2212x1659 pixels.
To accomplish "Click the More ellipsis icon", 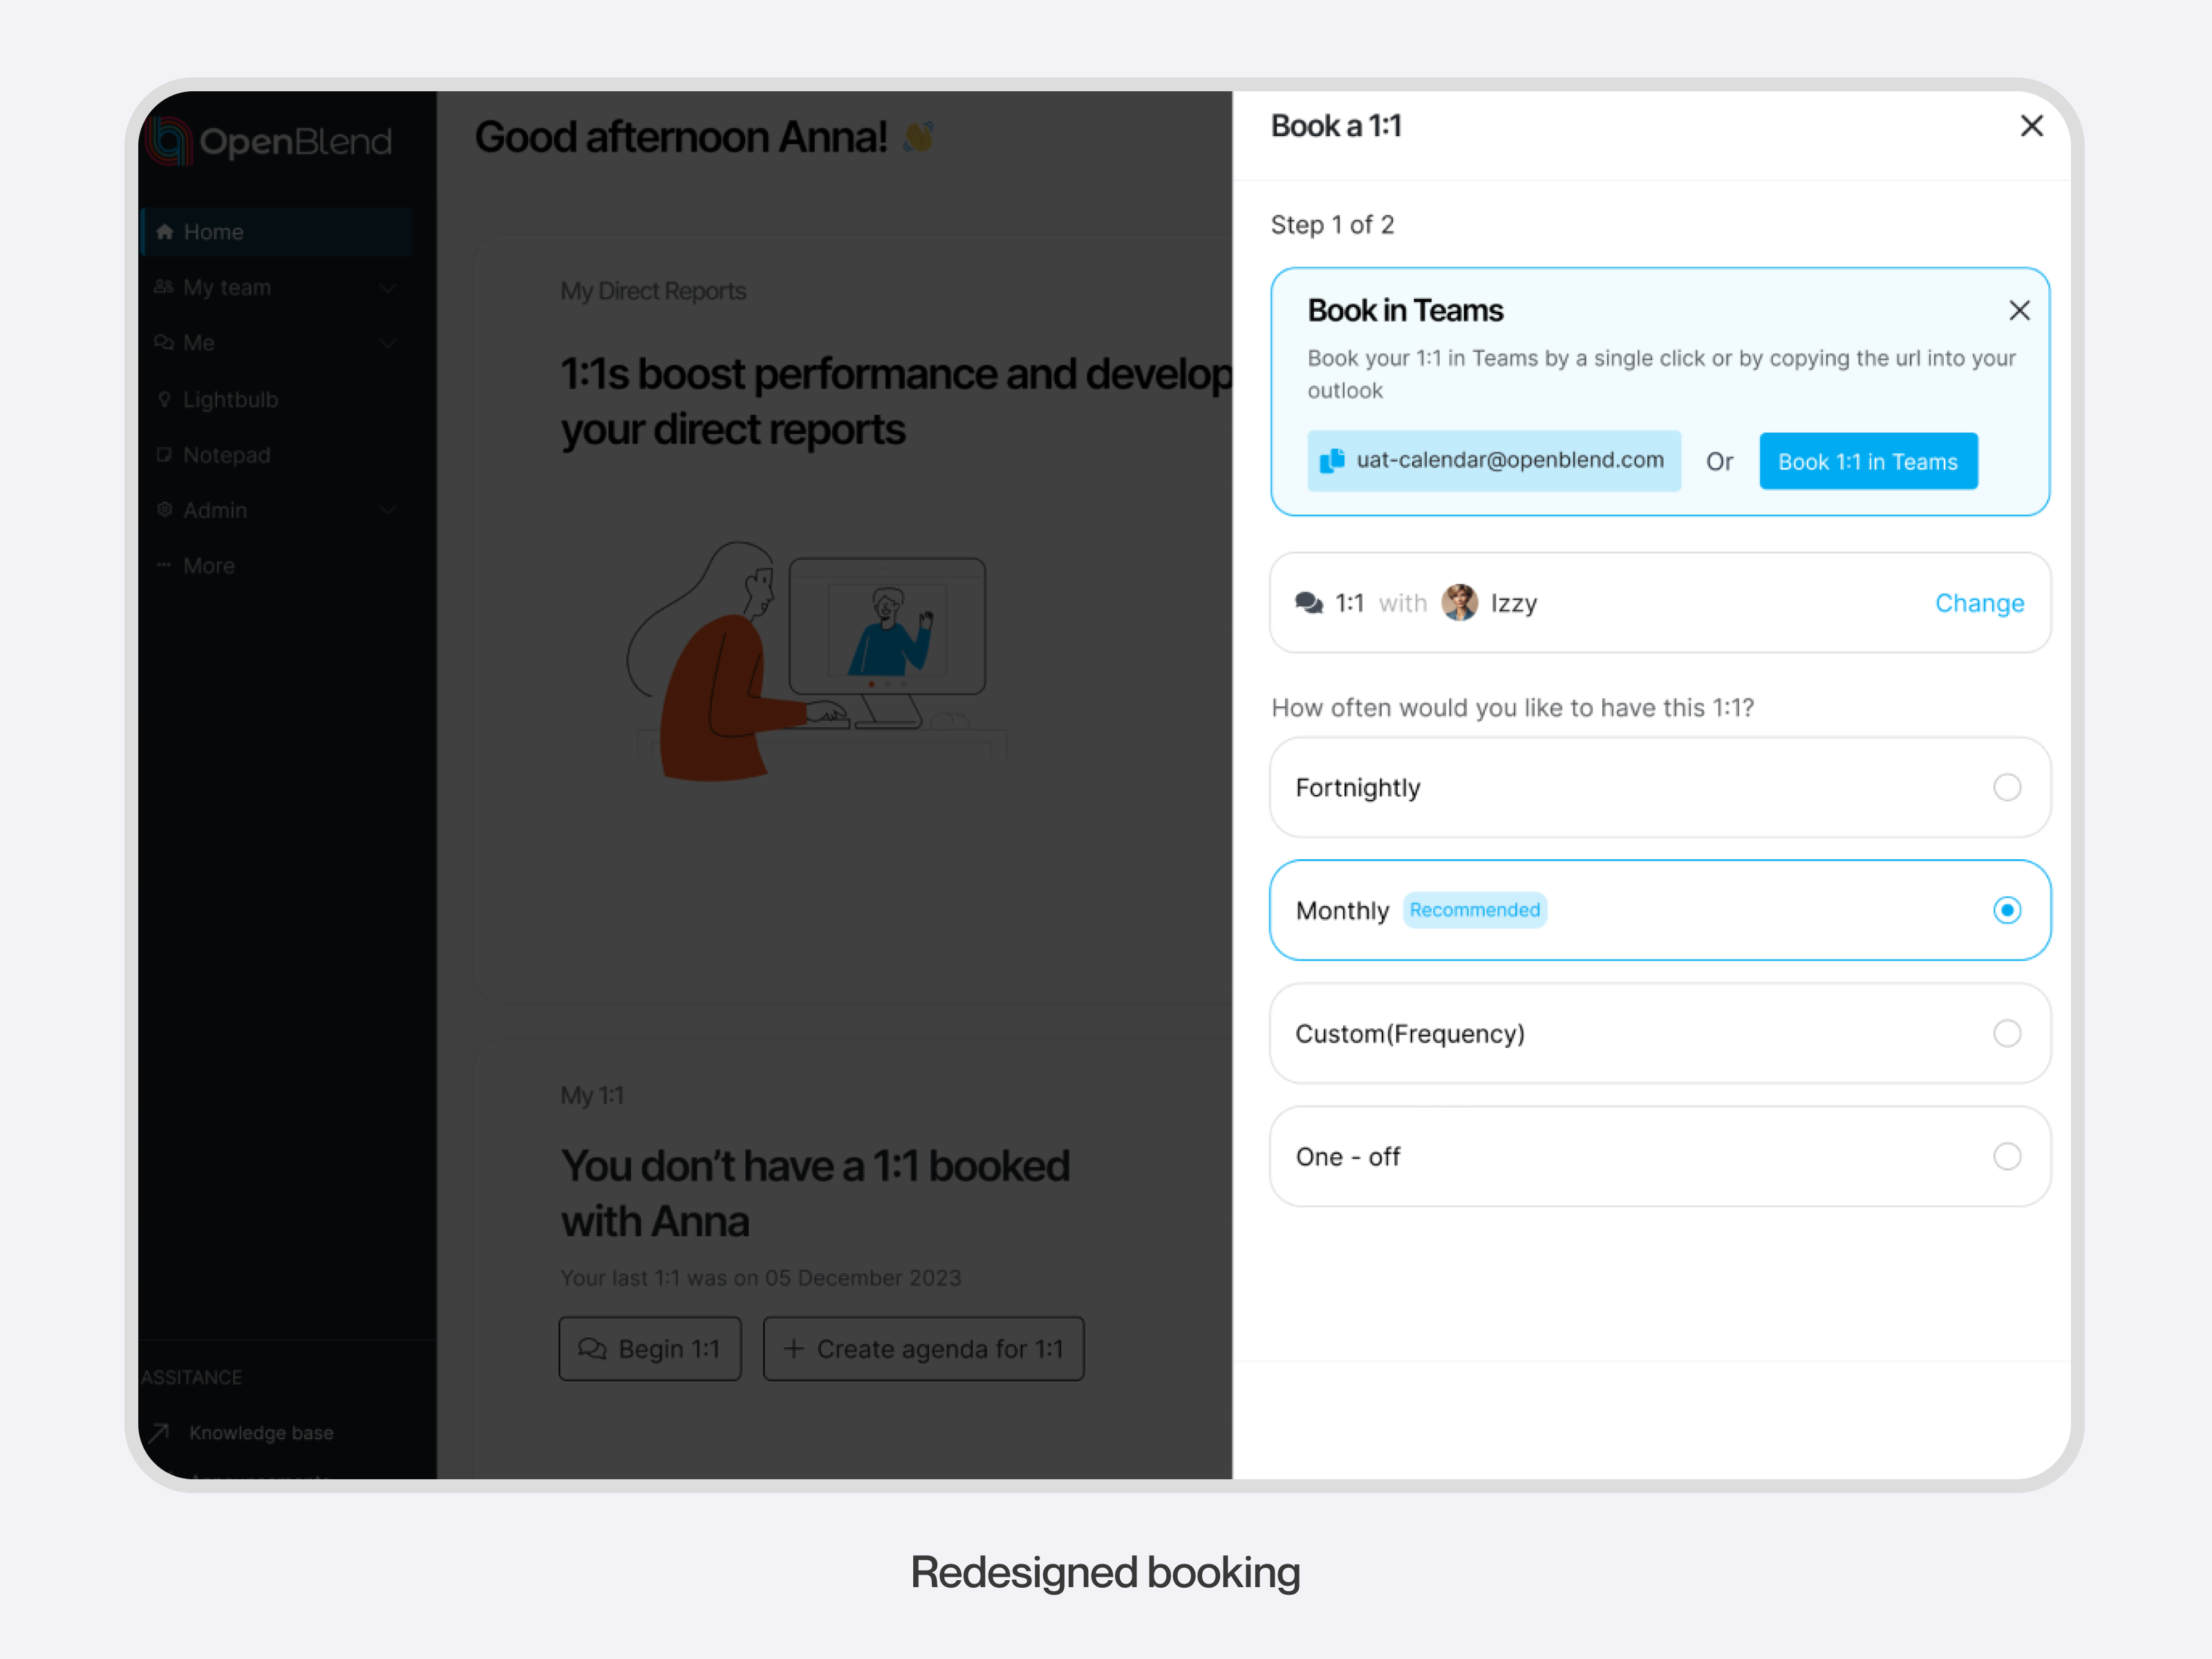I will [164, 565].
